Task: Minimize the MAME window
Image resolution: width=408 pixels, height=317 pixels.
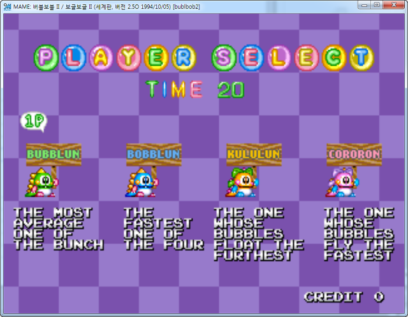Action: pyautogui.click(x=364, y=5)
